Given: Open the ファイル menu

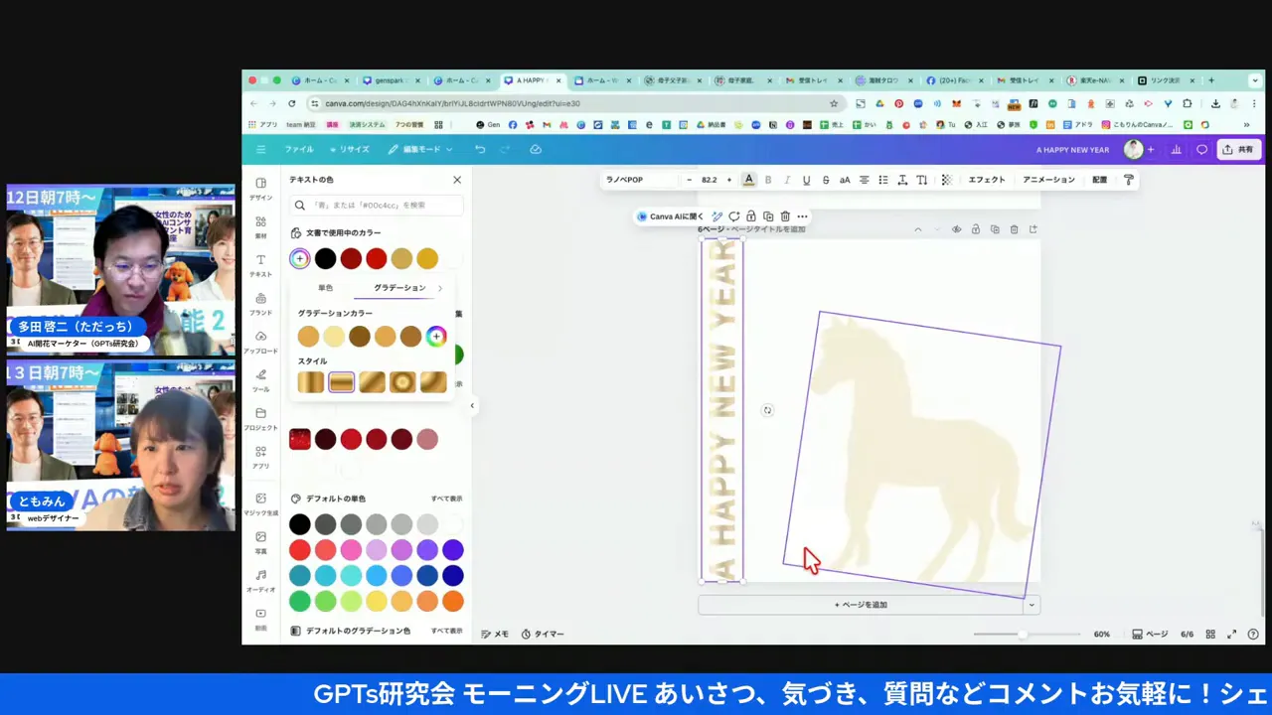Looking at the screenshot, I should point(300,149).
